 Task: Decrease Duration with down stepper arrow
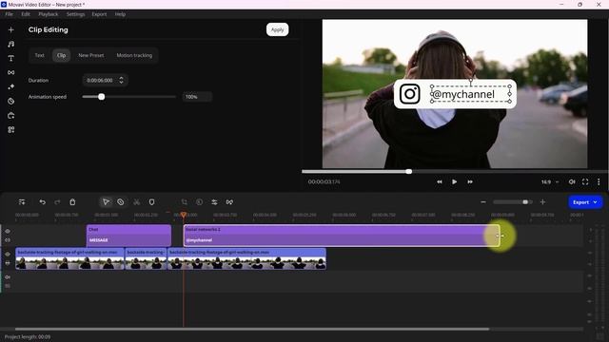121,83
